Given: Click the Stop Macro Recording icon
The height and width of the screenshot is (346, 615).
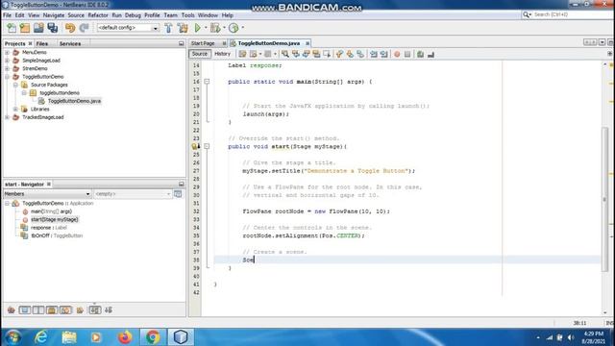Looking at the screenshot, I should tap(407, 54).
